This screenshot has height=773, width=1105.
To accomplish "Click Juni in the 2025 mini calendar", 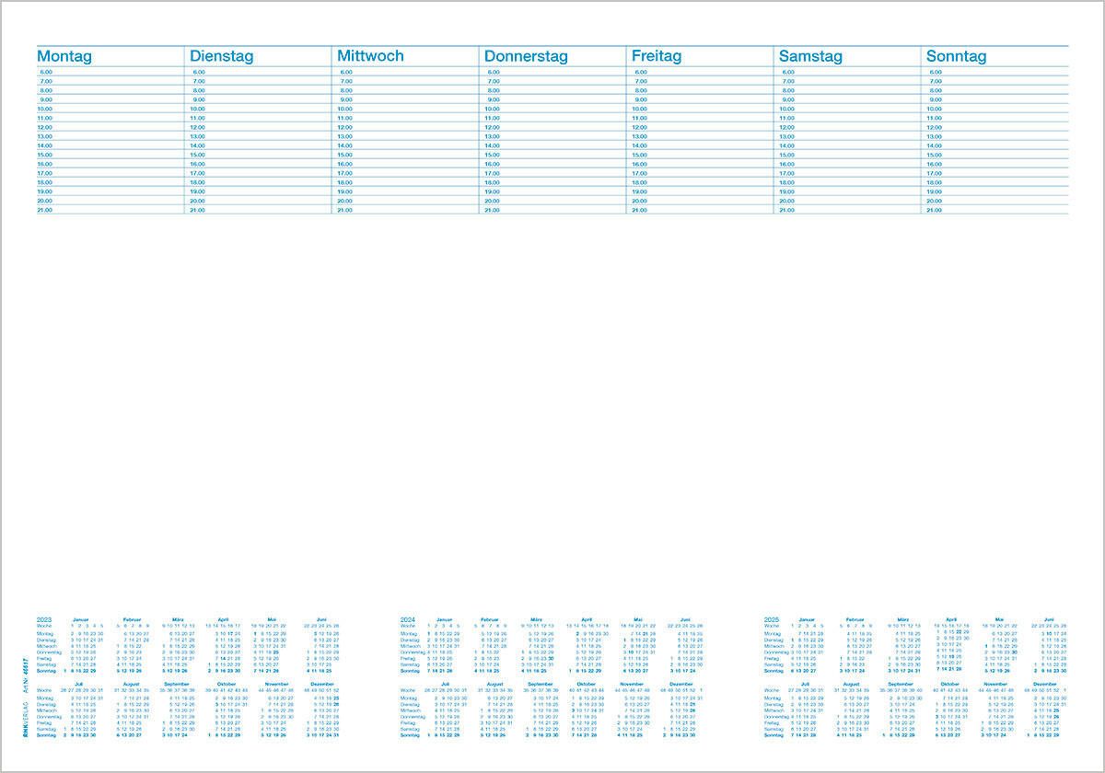I will 1049,620.
